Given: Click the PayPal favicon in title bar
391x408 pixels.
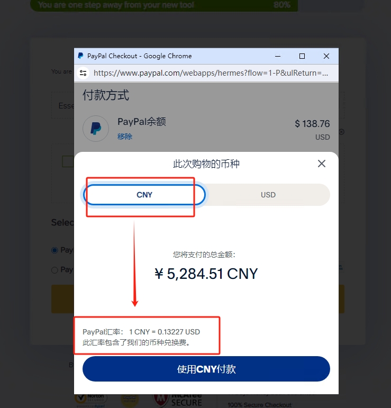Looking at the screenshot, I should 80,56.
